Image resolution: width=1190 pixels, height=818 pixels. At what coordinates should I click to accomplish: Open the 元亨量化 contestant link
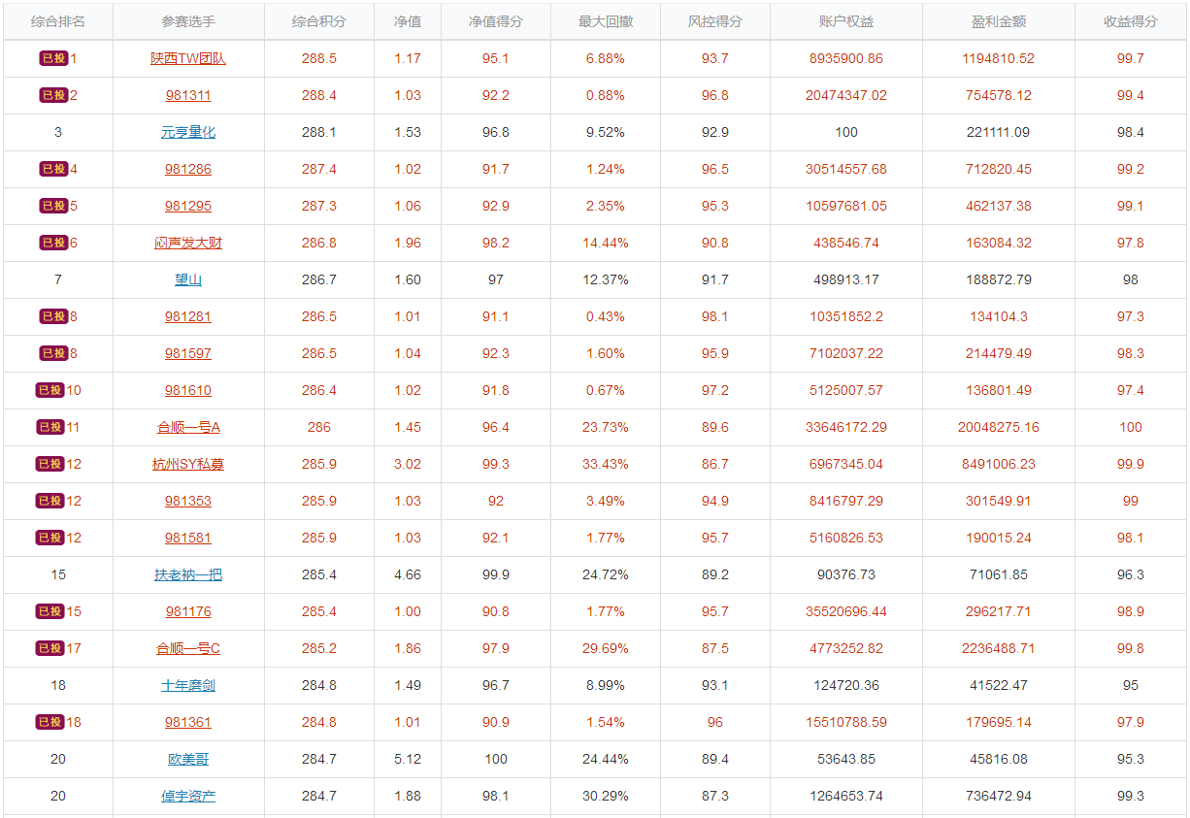click(x=188, y=132)
